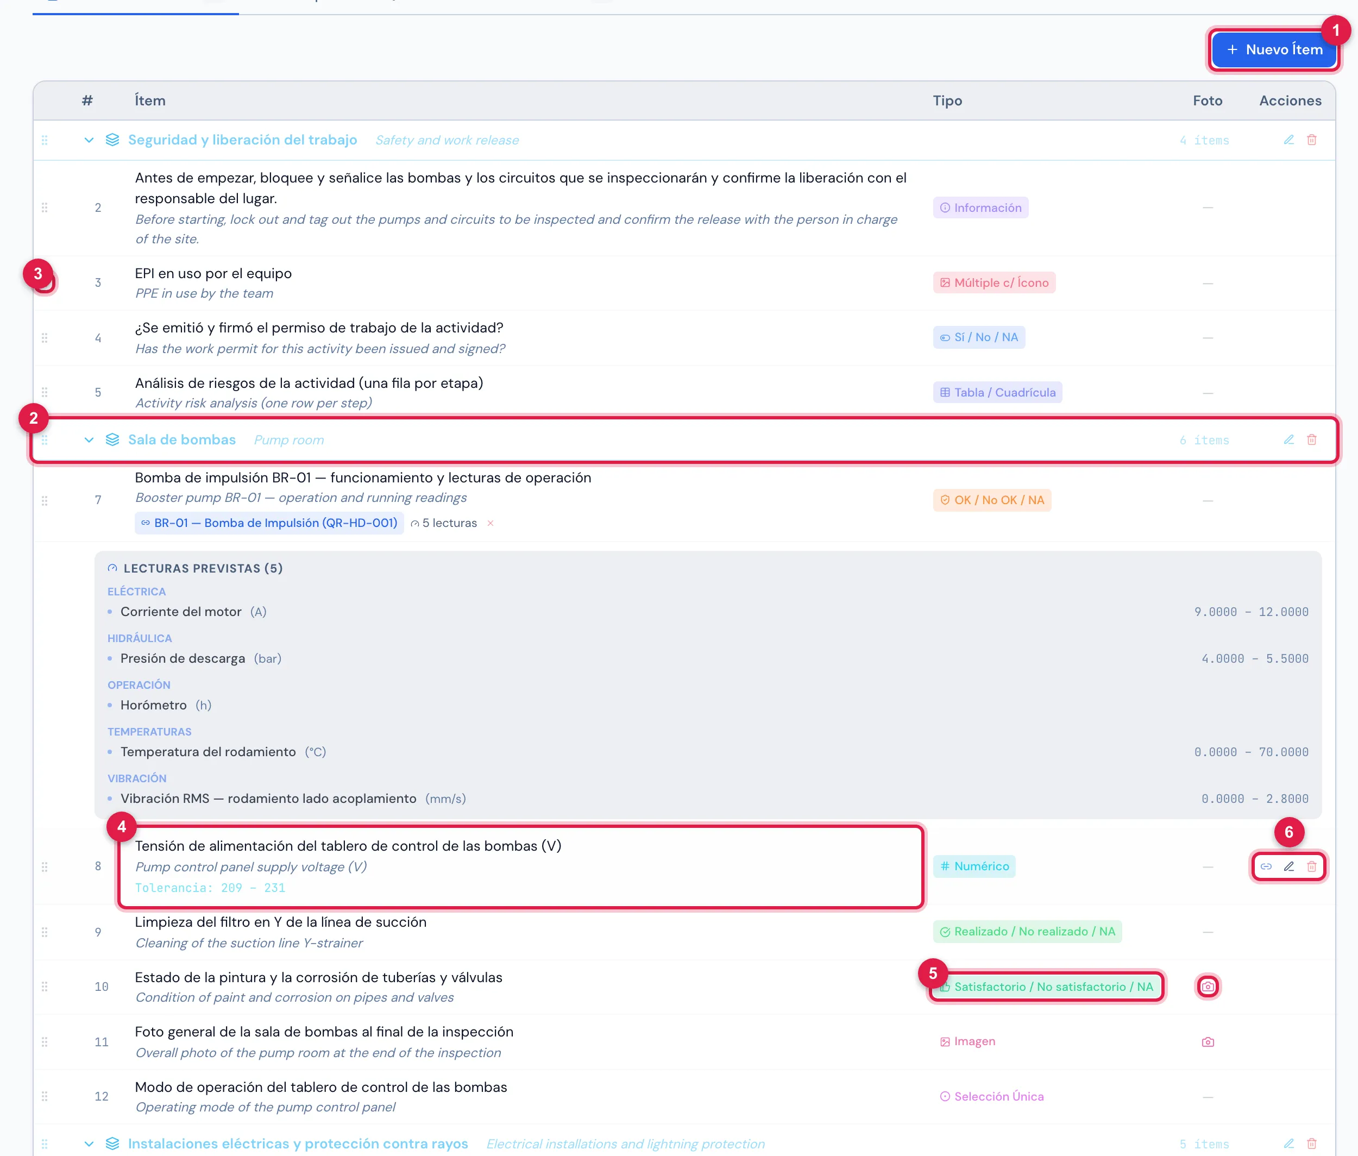Screen dimensions: 1358x1156
Task: Edit item 8 Tensión de alimentación
Action: click(x=1288, y=866)
